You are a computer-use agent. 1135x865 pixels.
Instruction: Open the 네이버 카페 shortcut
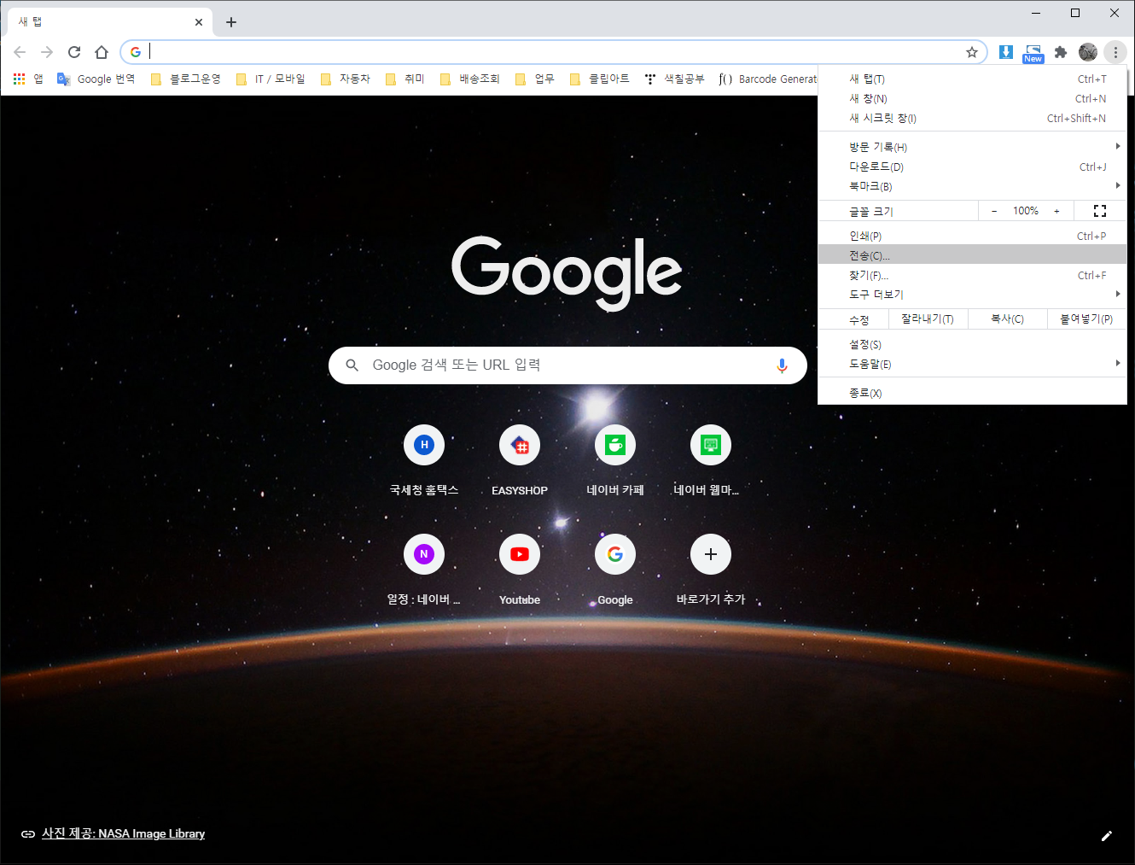coord(615,460)
